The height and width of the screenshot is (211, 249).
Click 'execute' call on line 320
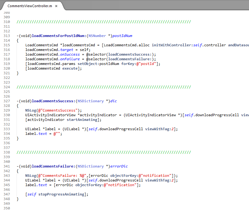click(70, 68)
